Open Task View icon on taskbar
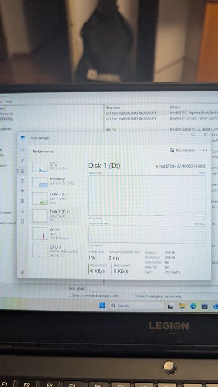 tap(170, 306)
